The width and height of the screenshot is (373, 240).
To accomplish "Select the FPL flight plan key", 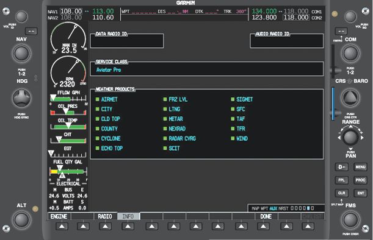I will pos(341,180).
